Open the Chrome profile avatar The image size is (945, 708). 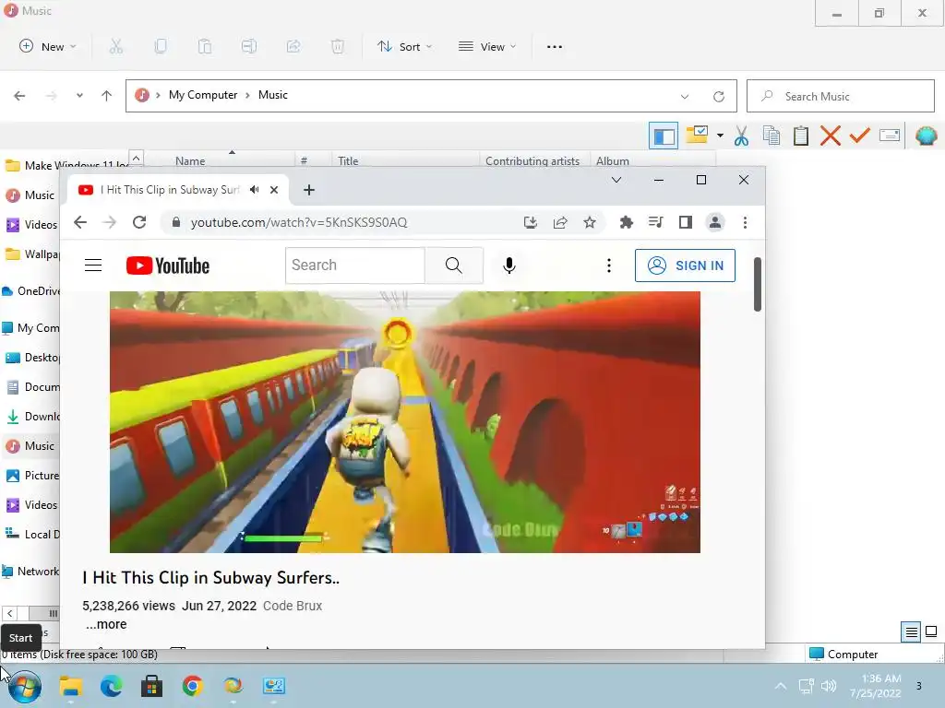[715, 223]
